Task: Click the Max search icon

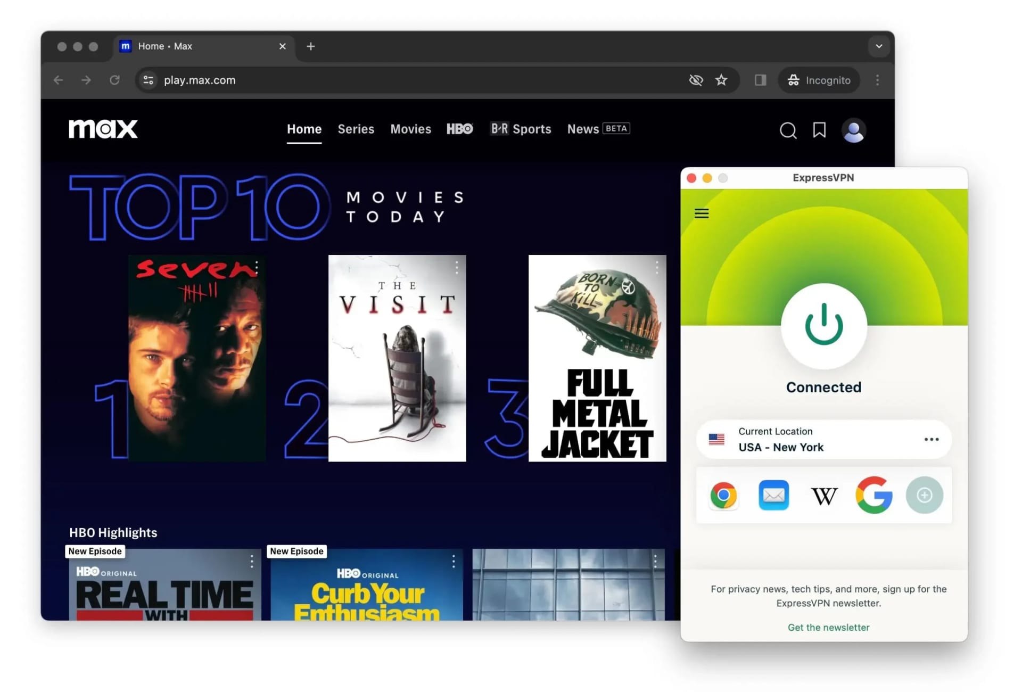Action: coord(787,130)
